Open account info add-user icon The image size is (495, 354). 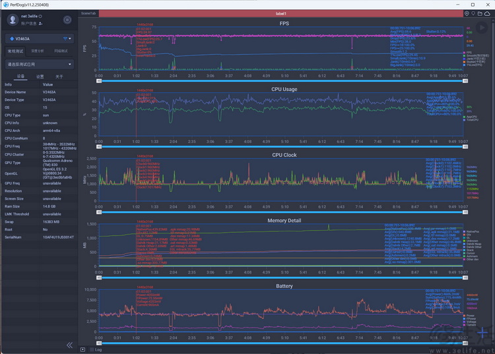[x=40, y=24]
